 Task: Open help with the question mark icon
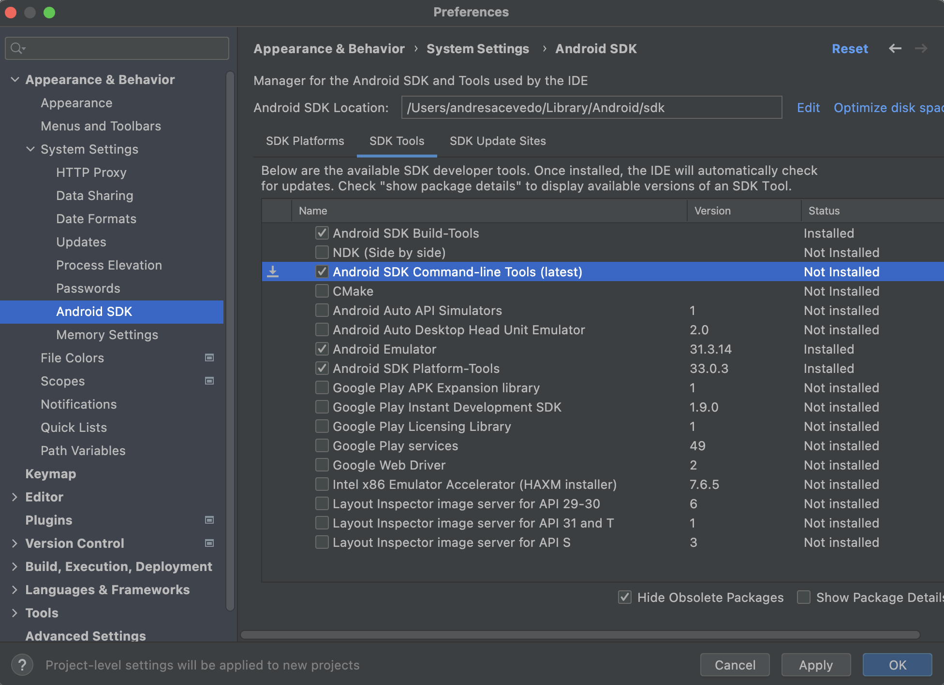pyautogui.click(x=22, y=665)
